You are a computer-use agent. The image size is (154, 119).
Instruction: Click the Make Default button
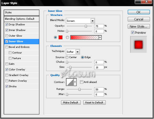pyautogui.click(x=71, y=103)
